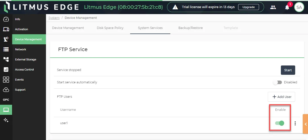Open the SA user avatar menu
Screen dimensions: 308x140
click(x=299, y=7)
